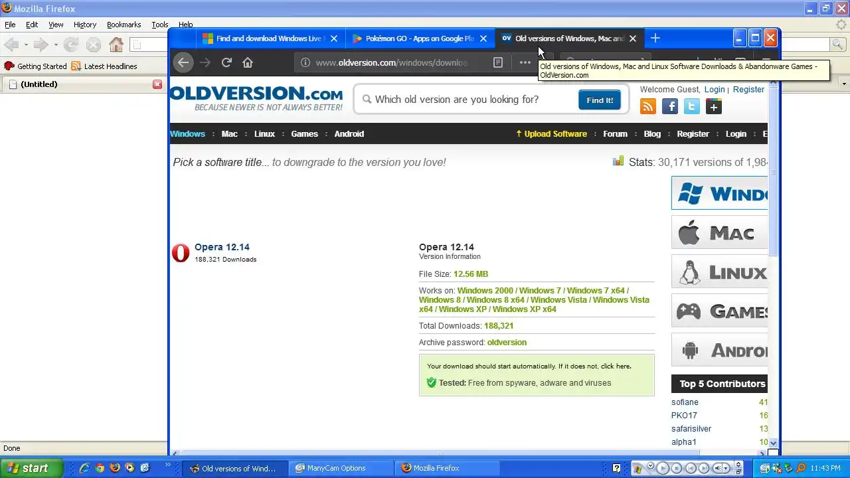Click the 'click here' download link
The image size is (850, 478).
coord(615,366)
